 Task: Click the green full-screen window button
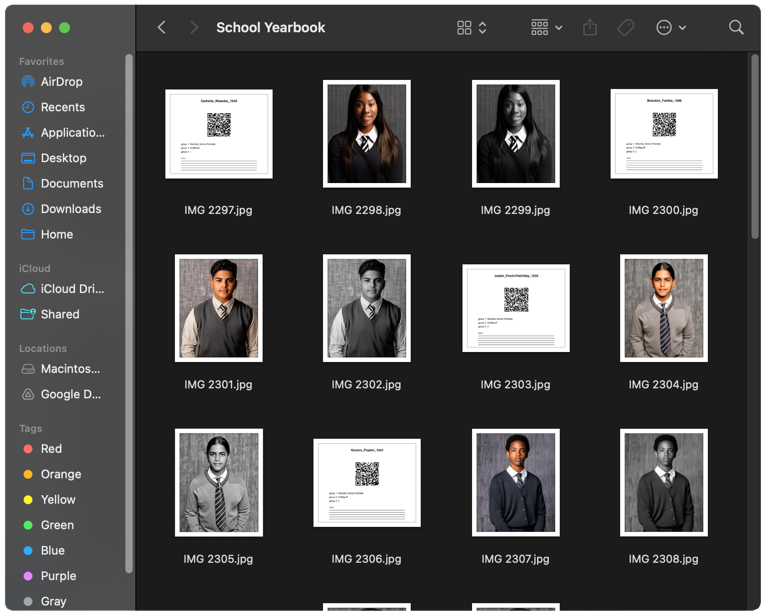point(65,28)
